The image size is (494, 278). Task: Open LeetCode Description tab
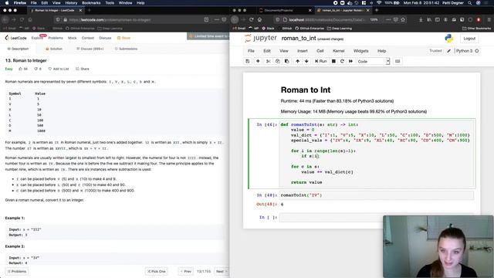(18, 49)
